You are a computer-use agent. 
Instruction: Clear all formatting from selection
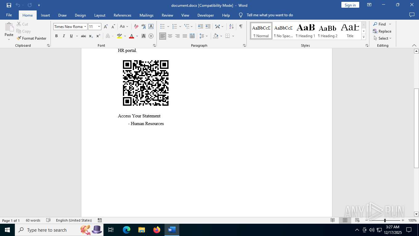(136, 27)
